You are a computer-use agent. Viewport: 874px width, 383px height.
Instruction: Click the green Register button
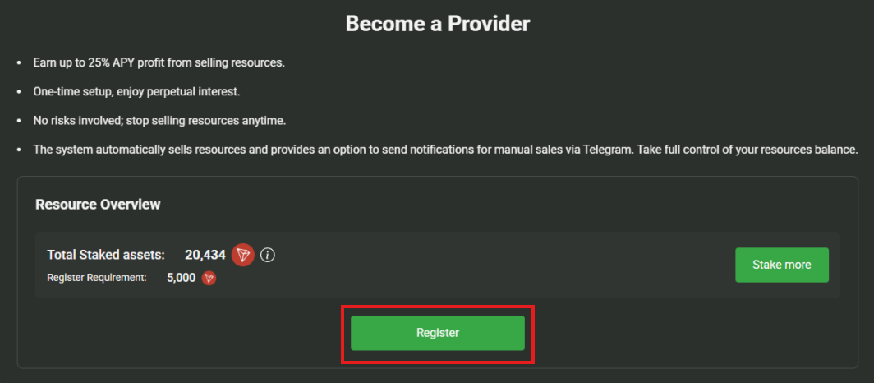point(437,333)
